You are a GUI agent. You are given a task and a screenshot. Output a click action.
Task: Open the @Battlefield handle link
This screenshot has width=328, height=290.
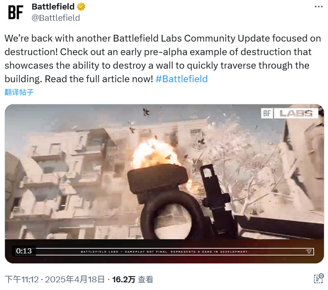point(56,18)
